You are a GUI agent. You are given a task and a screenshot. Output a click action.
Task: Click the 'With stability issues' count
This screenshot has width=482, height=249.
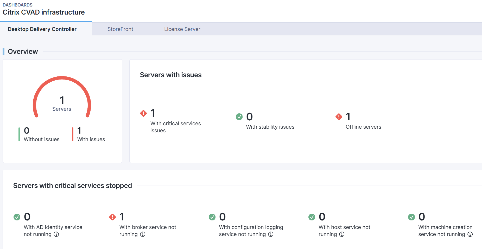click(x=249, y=117)
